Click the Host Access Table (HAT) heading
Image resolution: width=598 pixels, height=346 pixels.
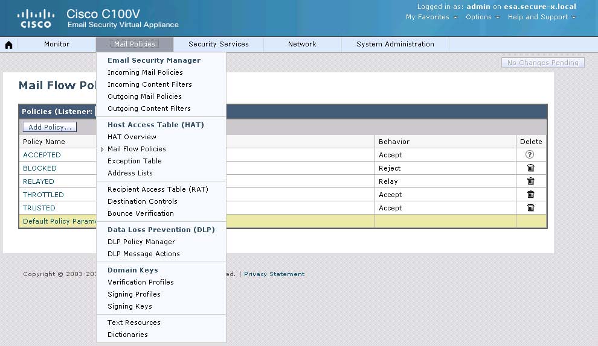coord(156,125)
